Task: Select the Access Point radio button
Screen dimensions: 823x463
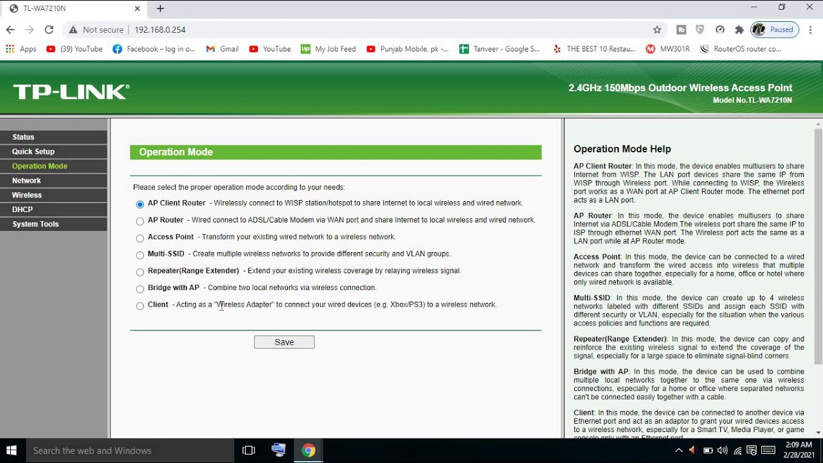Action: point(140,238)
